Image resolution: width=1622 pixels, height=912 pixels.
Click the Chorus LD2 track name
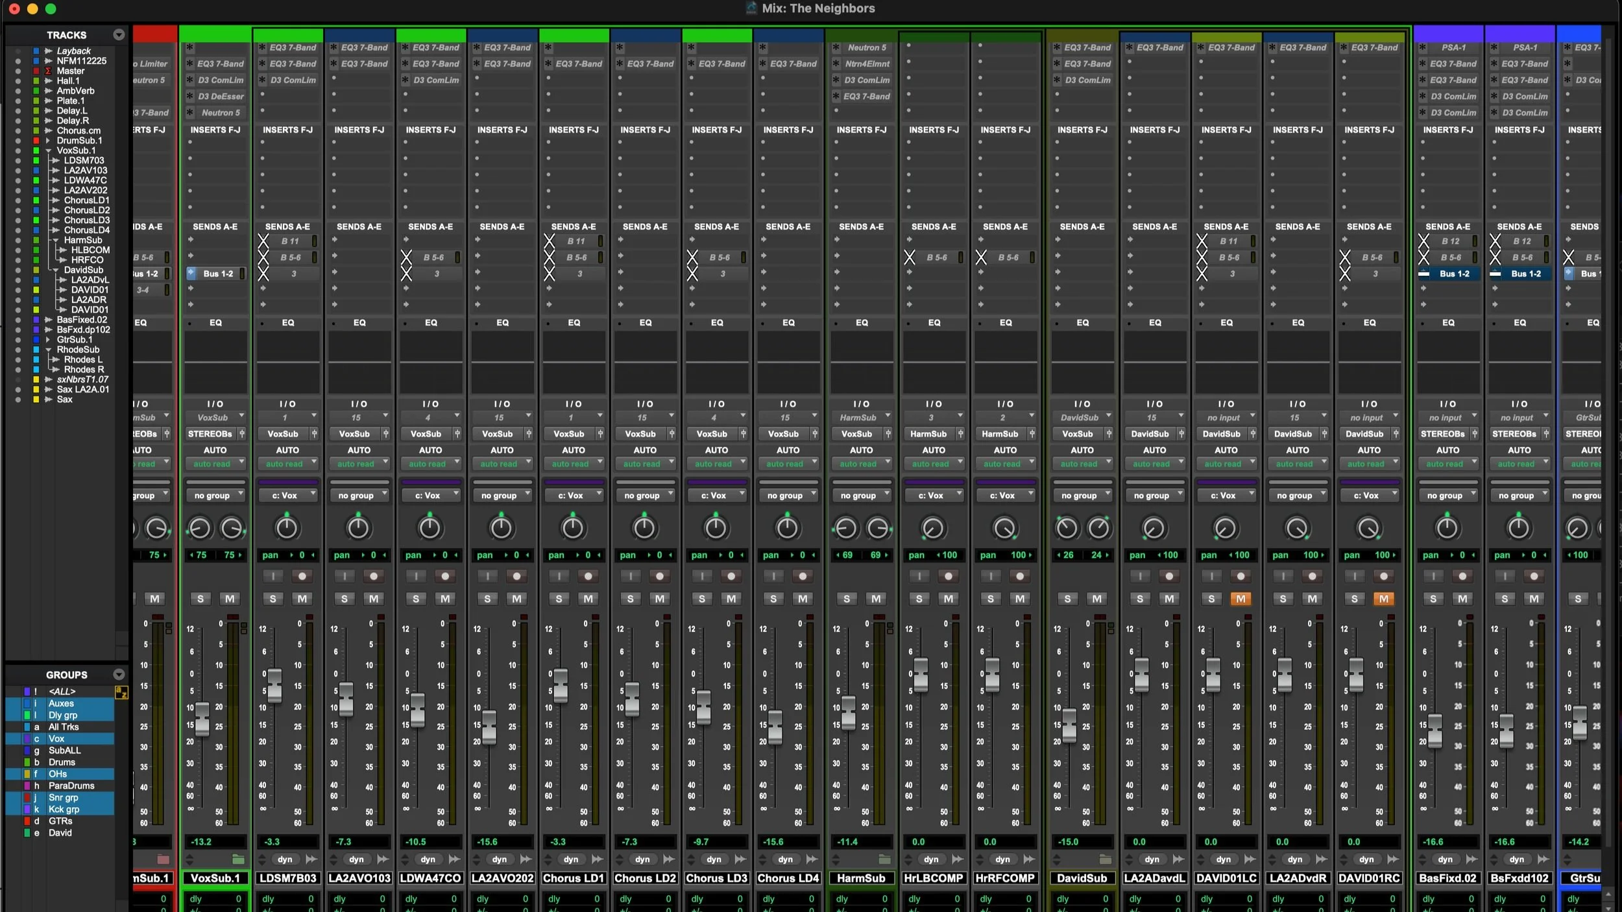click(645, 878)
